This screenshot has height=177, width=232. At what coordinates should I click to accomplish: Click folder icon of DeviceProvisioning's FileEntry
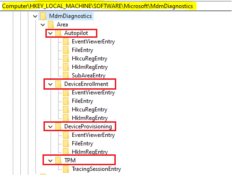66,143
